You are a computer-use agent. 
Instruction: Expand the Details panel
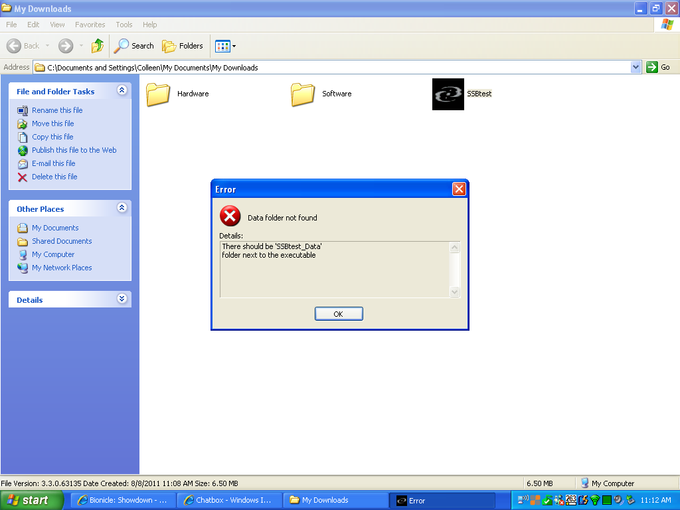(x=122, y=299)
